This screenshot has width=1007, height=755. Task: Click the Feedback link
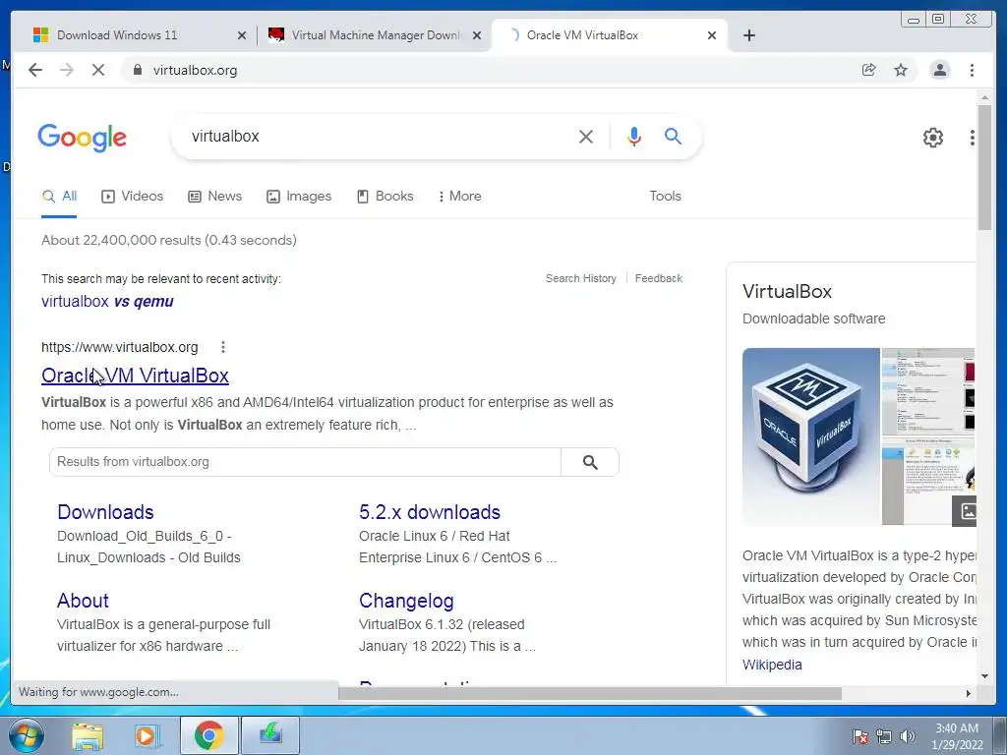658,278
